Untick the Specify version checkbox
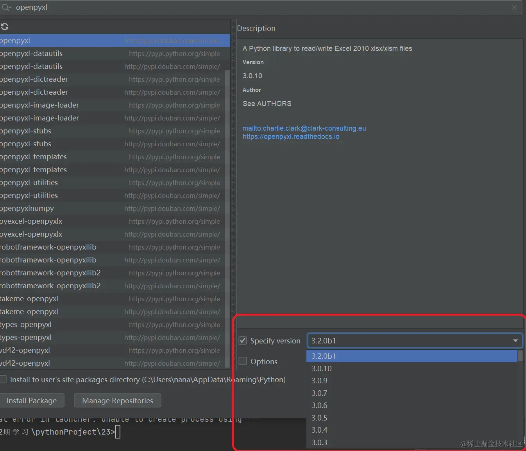 [243, 341]
